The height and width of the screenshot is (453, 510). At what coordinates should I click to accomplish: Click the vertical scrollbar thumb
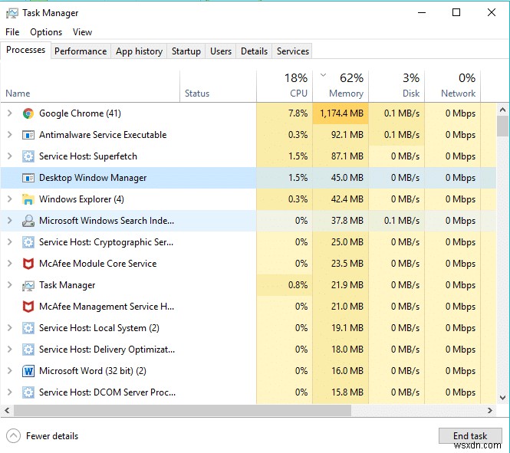502,126
